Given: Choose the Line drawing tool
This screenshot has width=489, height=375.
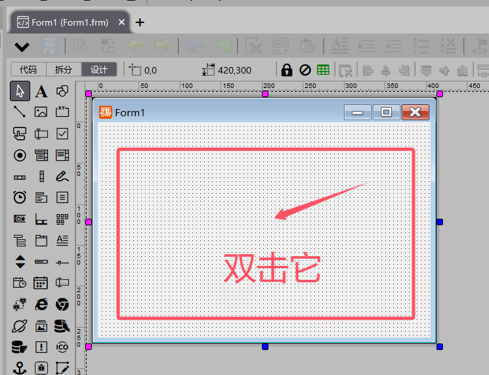Looking at the screenshot, I should pyautogui.click(x=20, y=112).
